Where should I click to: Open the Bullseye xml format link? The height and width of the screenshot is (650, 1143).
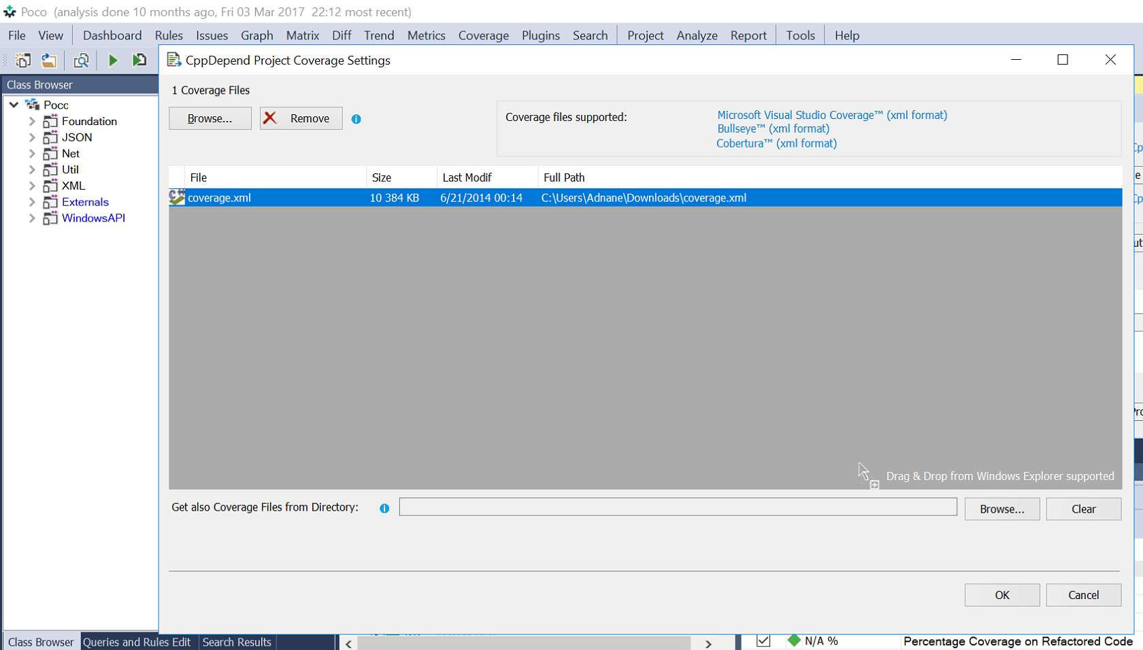pyautogui.click(x=774, y=129)
